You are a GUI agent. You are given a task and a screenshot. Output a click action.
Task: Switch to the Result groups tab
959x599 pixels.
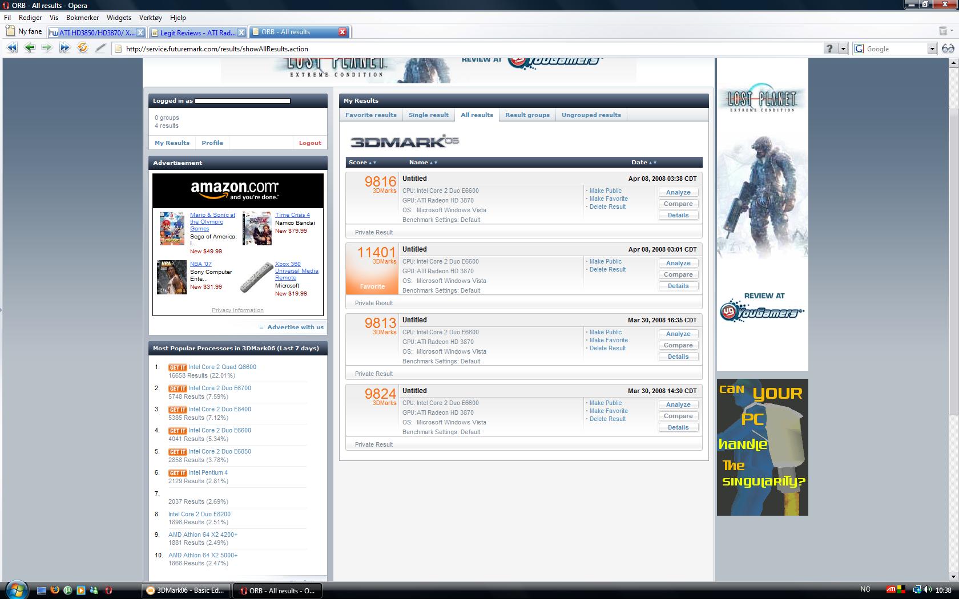click(x=527, y=115)
